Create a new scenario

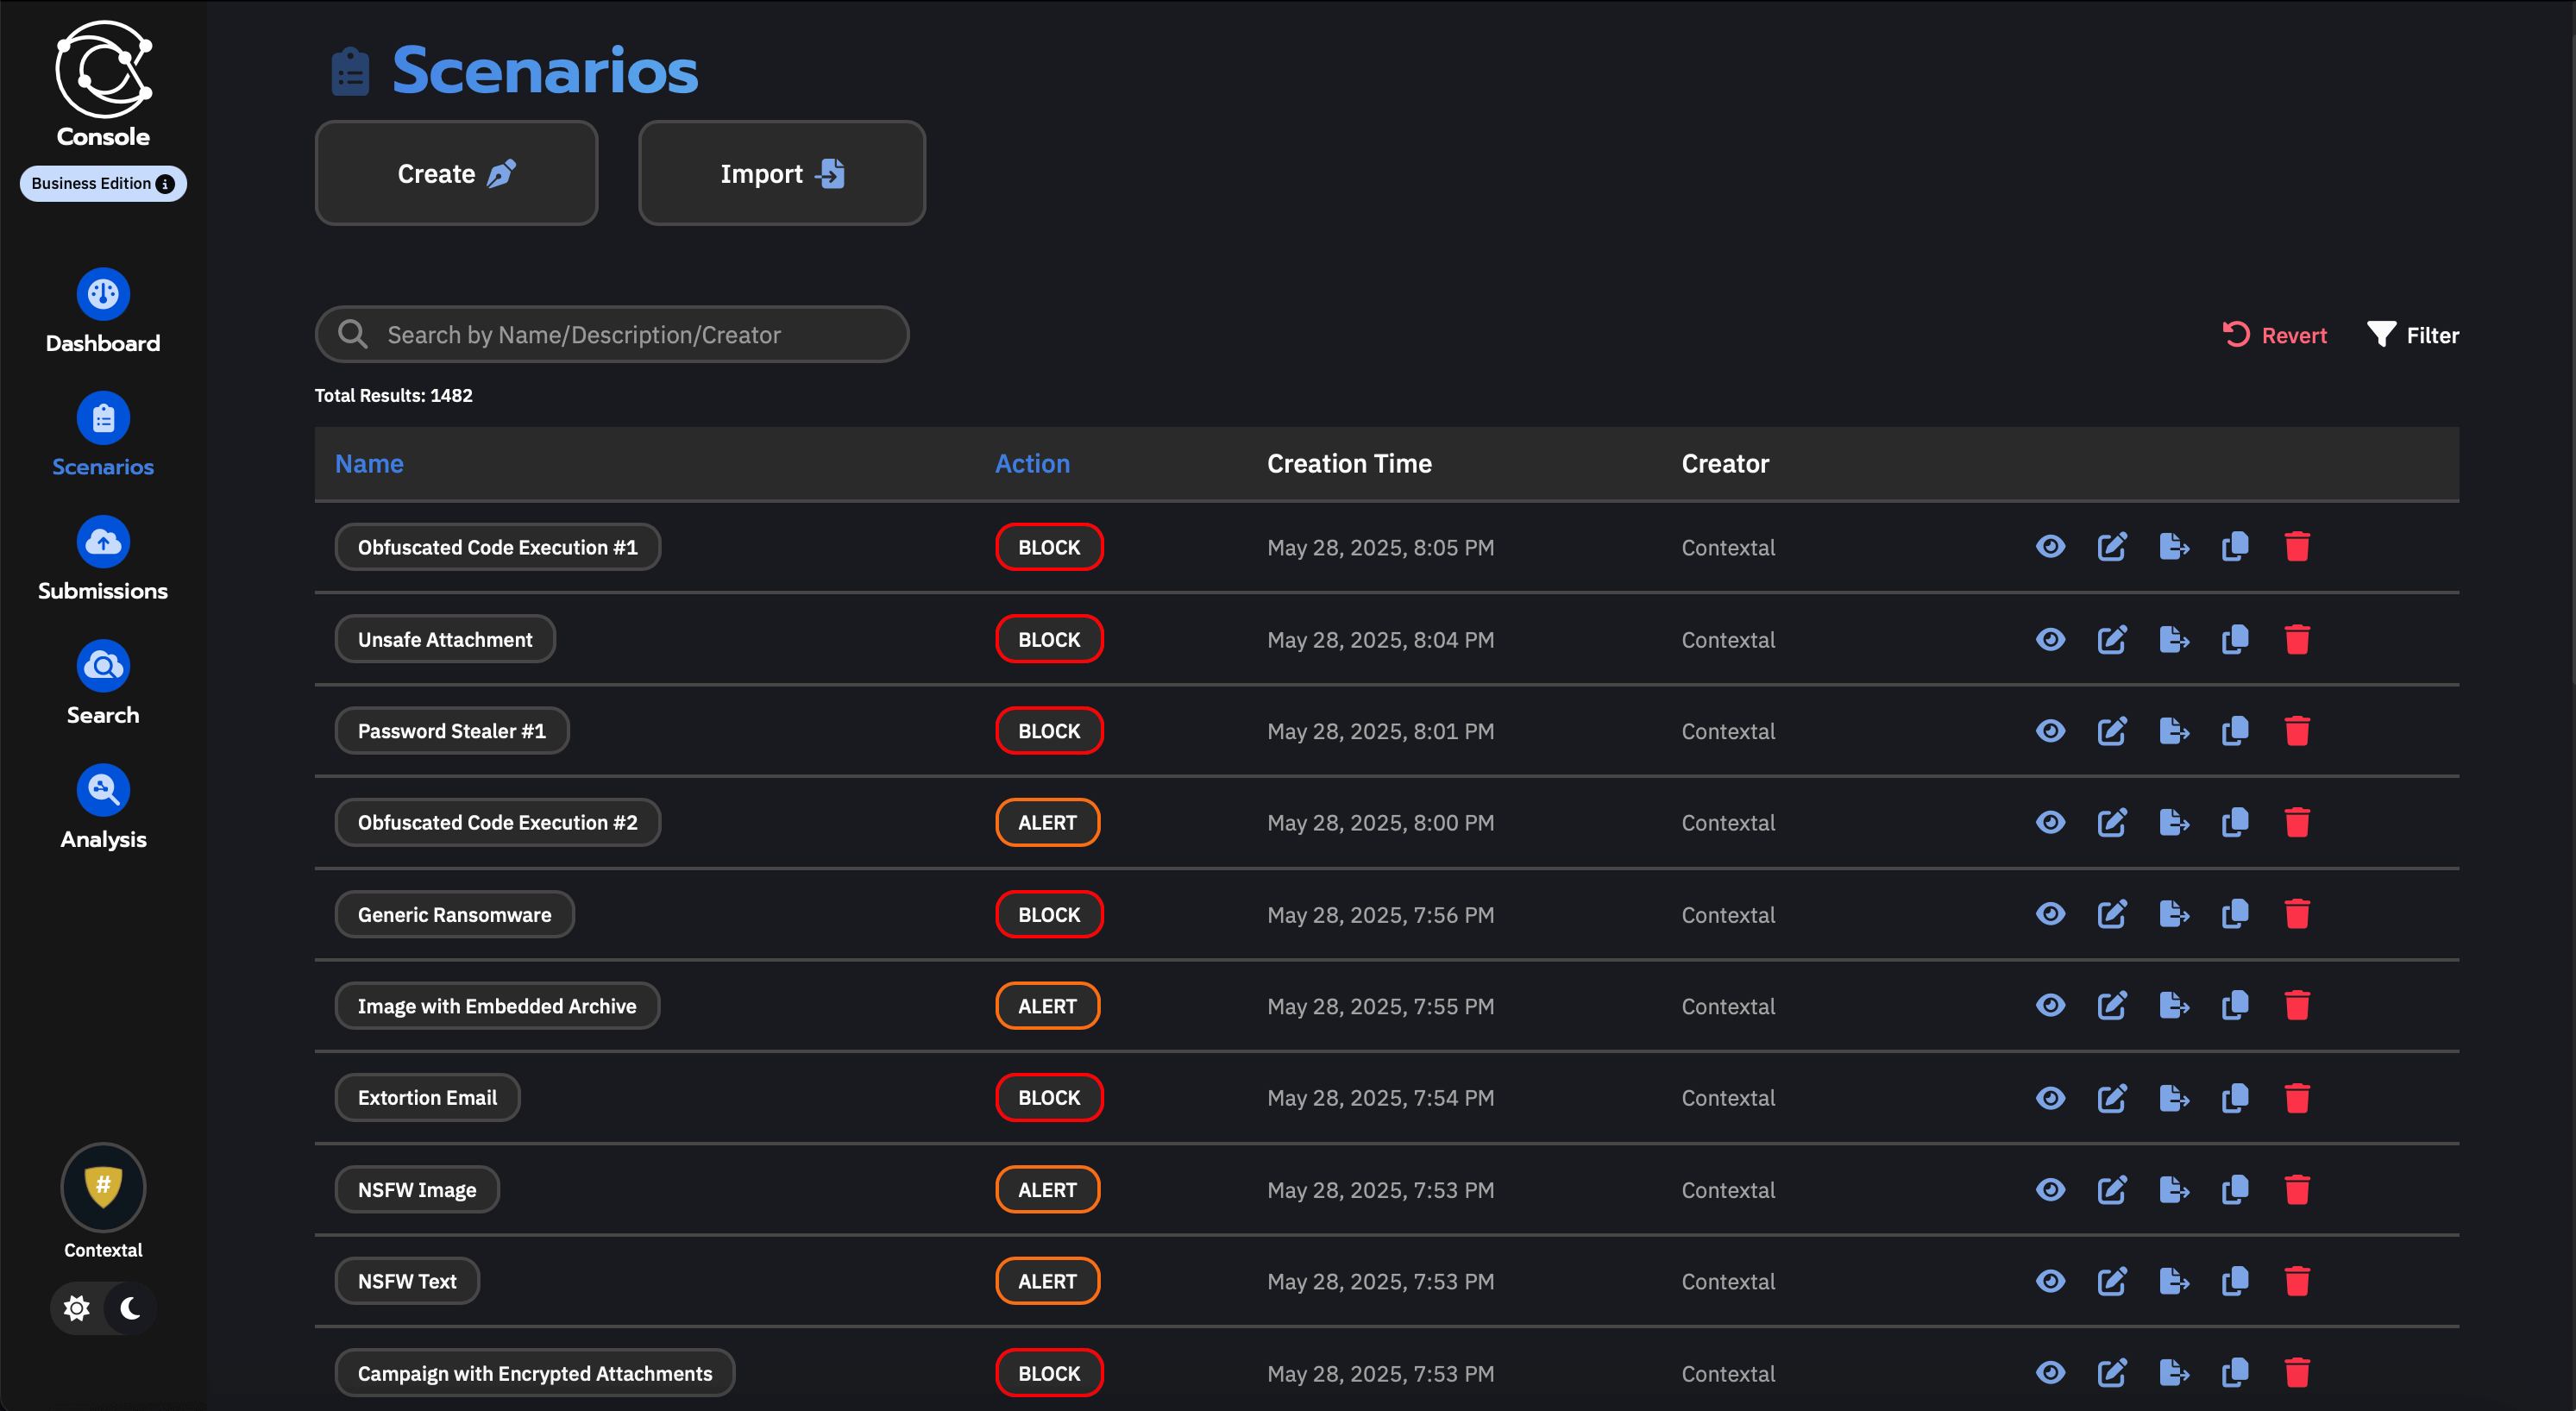[x=456, y=172]
